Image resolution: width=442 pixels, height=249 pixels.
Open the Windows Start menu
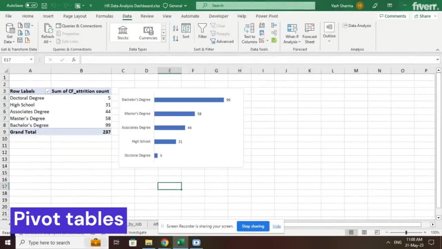[x=8, y=242]
